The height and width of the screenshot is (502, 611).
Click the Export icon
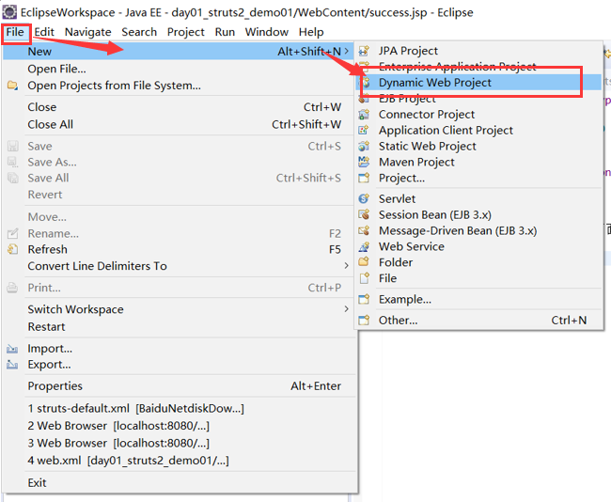click(12, 365)
